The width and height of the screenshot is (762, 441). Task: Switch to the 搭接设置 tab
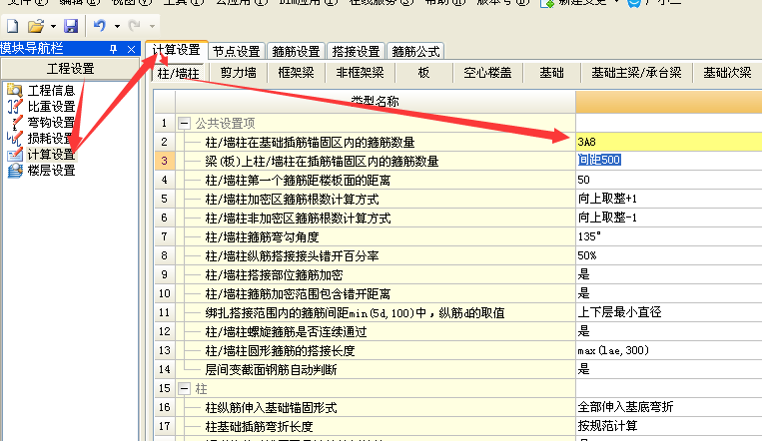[x=356, y=51]
